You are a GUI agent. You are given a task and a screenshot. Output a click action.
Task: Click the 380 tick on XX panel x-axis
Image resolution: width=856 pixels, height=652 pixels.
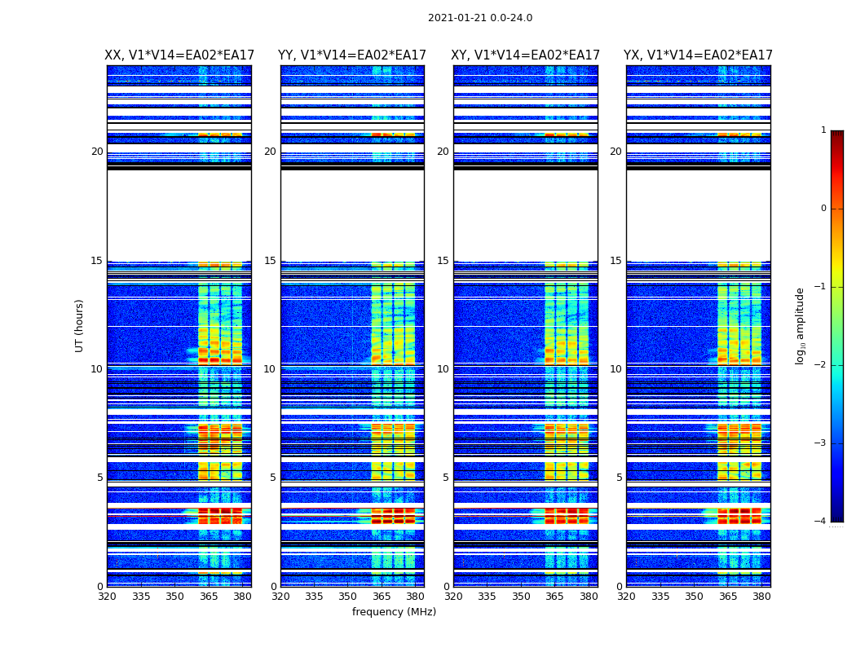pyautogui.click(x=242, y=597)
